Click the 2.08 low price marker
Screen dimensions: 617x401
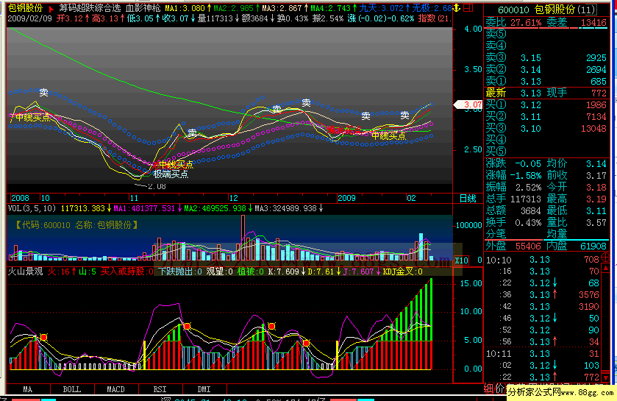click(x=156, y=186)
